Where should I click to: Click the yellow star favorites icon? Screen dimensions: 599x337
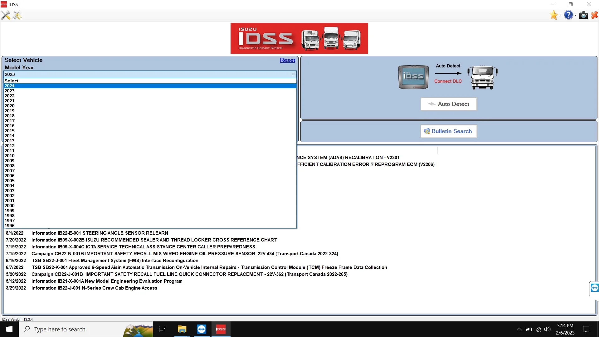click(x=554, y=15)
